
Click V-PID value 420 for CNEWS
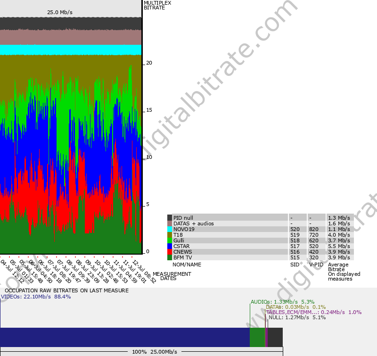[314, 252]
